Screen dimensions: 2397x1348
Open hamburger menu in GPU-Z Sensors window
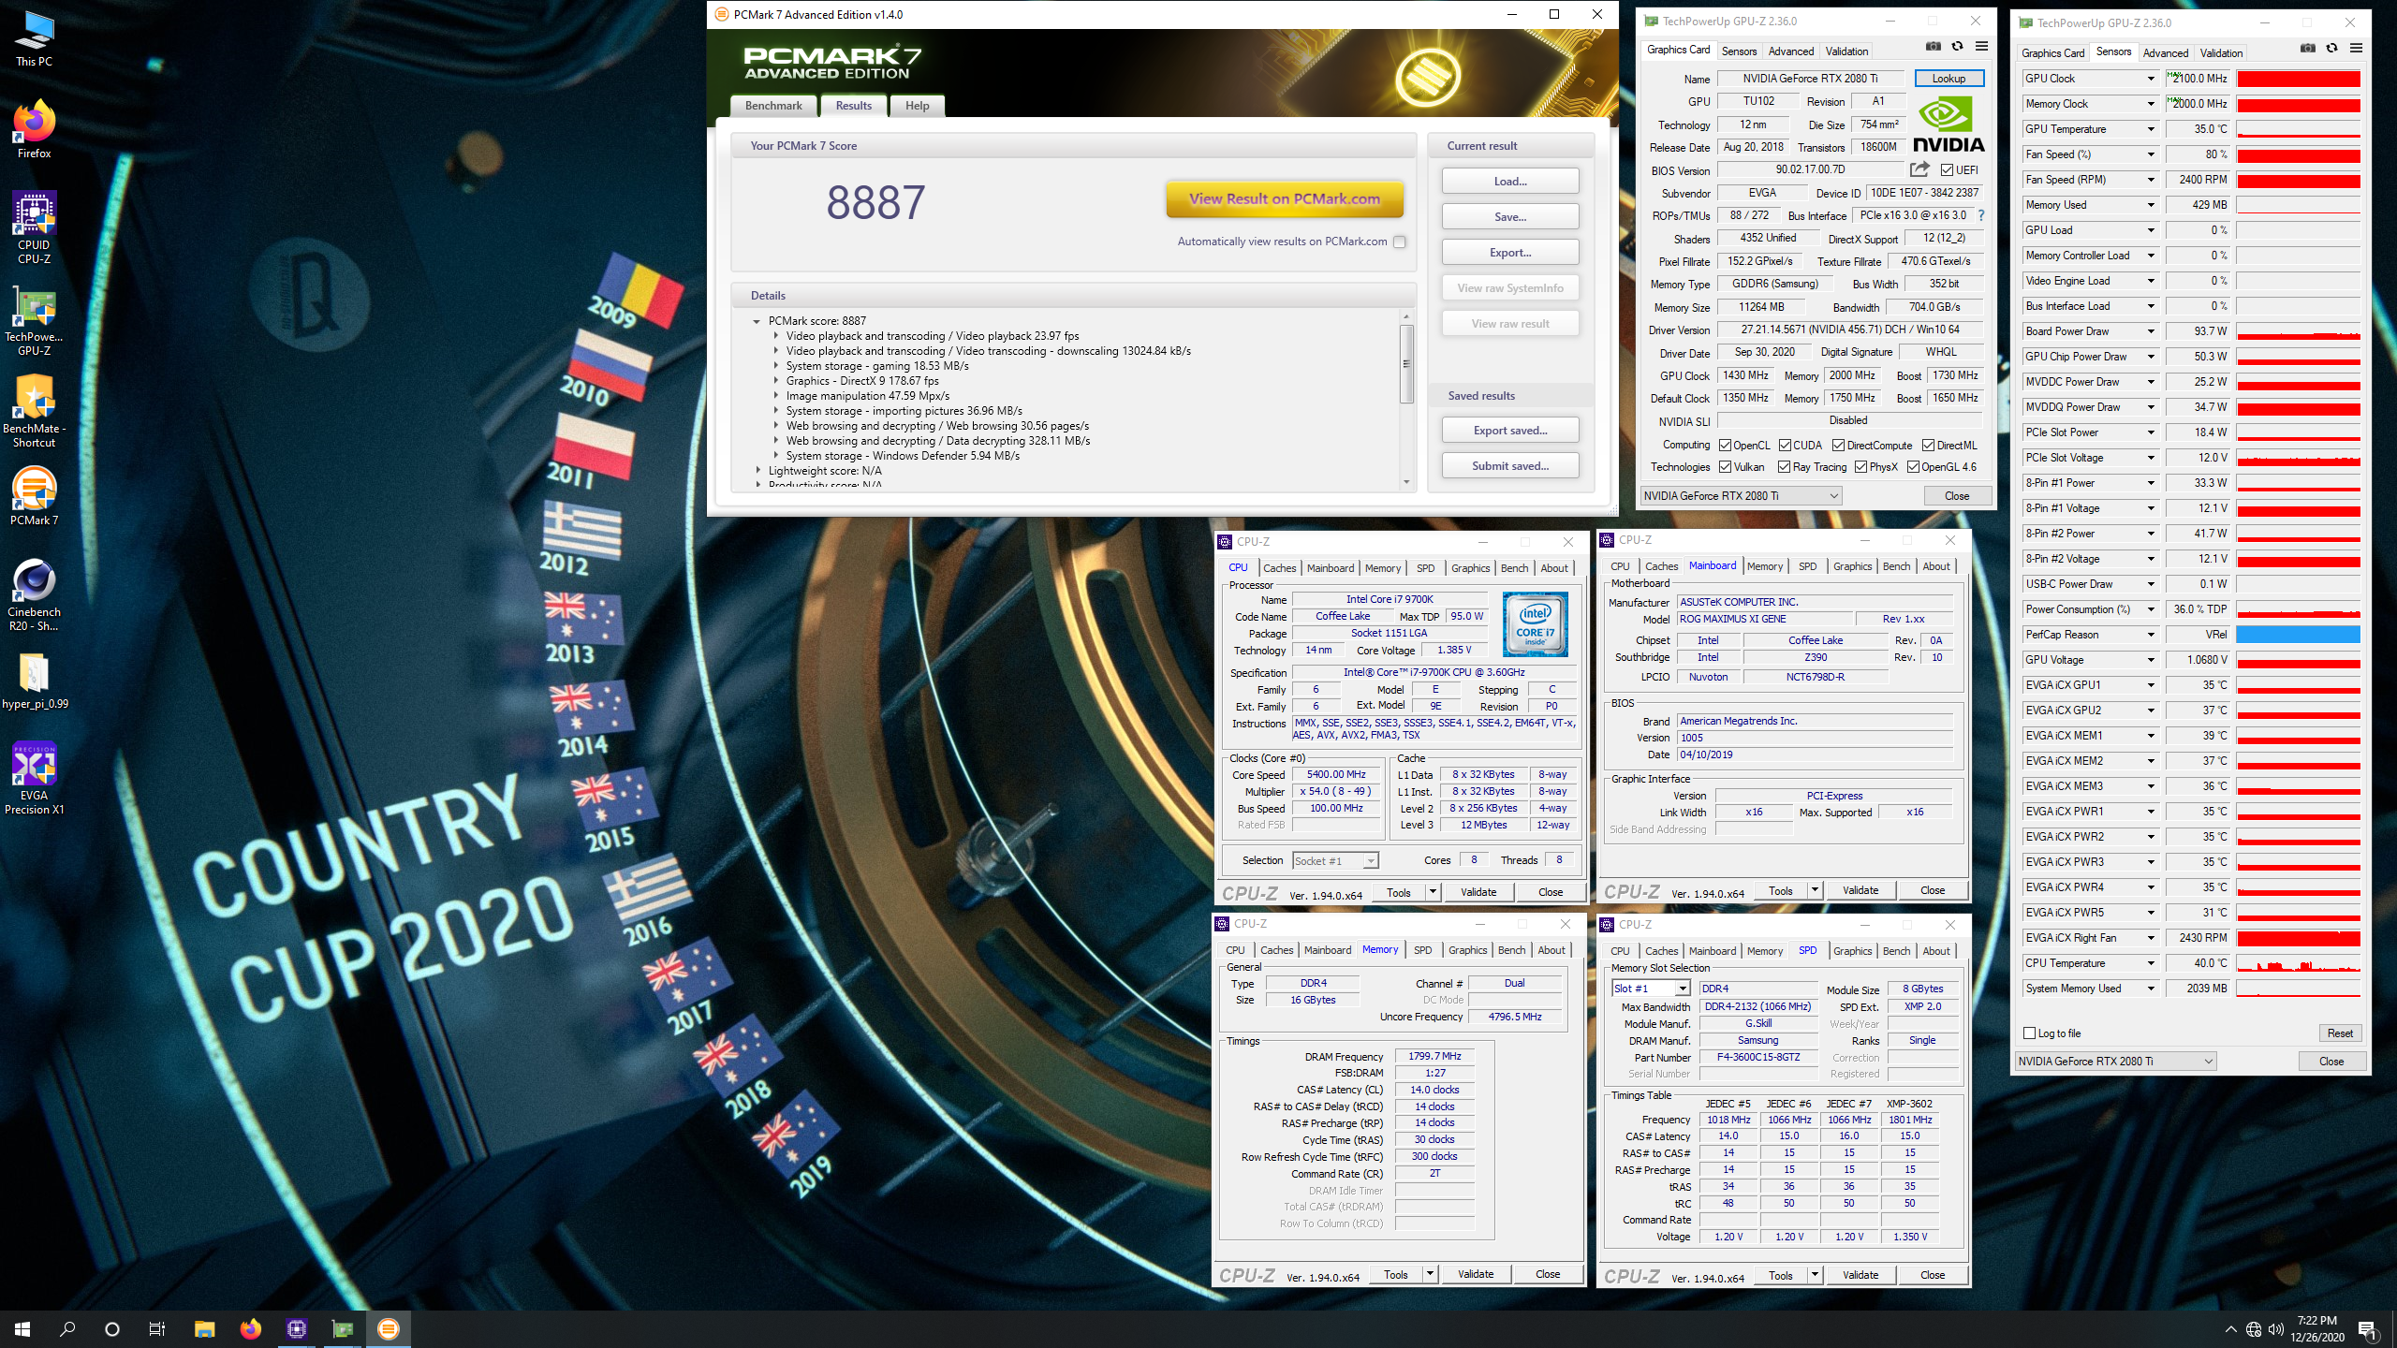2356,49
